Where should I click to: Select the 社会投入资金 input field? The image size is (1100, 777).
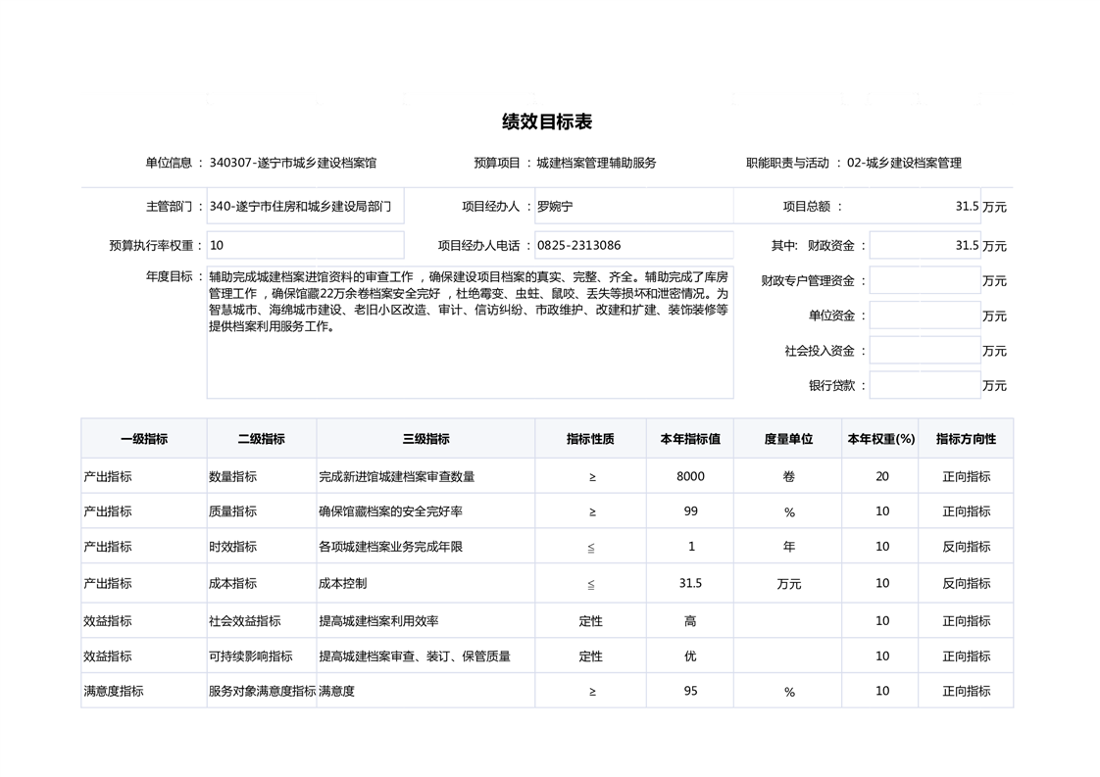coord(925,351)
